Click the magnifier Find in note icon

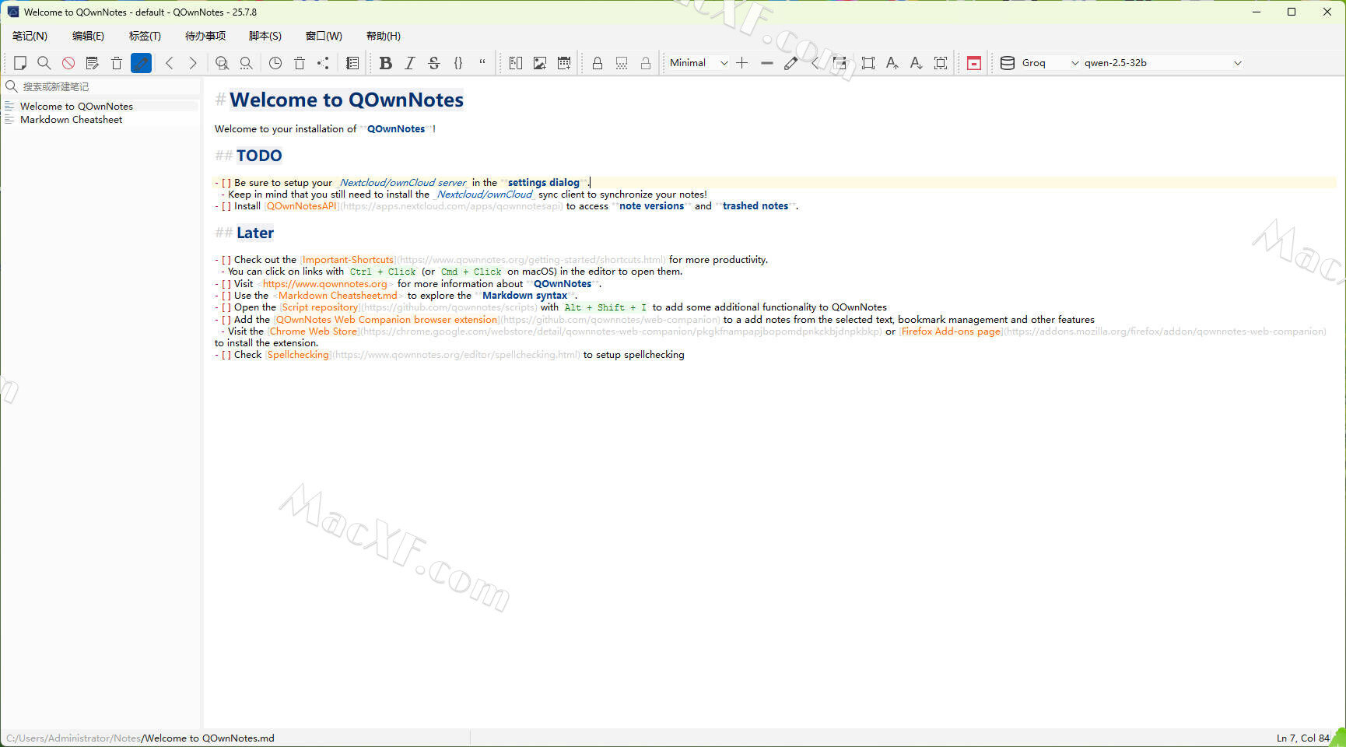[44, 63]
